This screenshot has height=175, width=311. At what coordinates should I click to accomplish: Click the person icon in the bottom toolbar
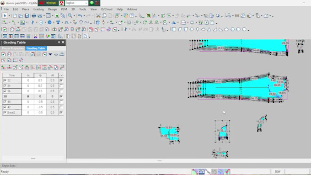36,36
